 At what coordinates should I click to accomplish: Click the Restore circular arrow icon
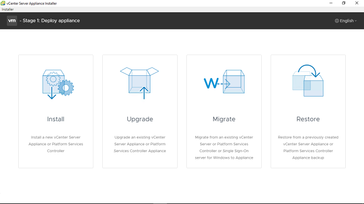click(x=308, y=80)
